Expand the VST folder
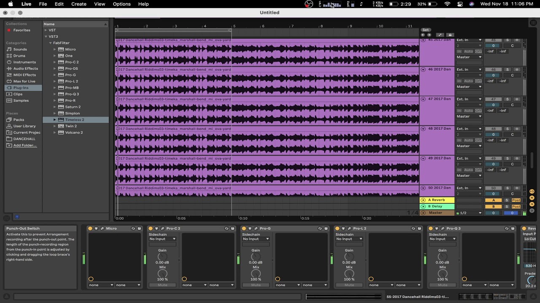The width and height of the screenshot is (540, 303). coord(46,30)
